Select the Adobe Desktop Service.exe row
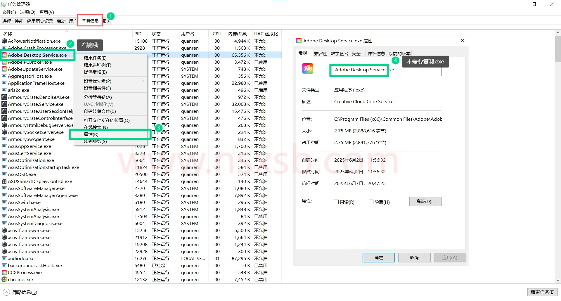The image size is (561, 301). click(141, 55)
